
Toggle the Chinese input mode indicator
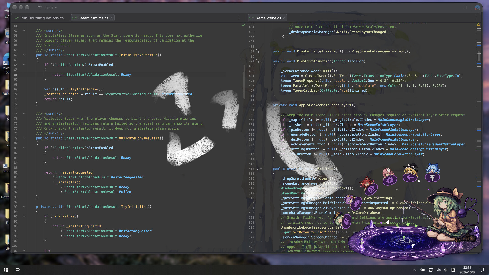point(446,270)
